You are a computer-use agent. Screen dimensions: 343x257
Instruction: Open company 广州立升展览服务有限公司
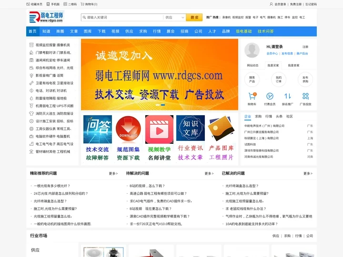click(x=262, y=132)
